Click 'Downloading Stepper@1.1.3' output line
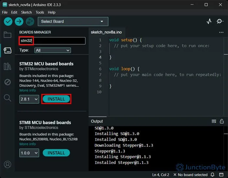Screen dimensions: 228x178 (124, 145)
